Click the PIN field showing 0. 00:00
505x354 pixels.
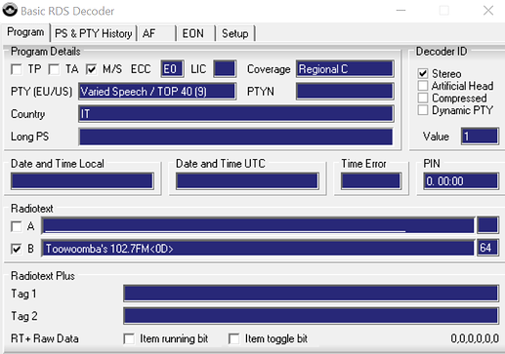(x=461, y=181)
